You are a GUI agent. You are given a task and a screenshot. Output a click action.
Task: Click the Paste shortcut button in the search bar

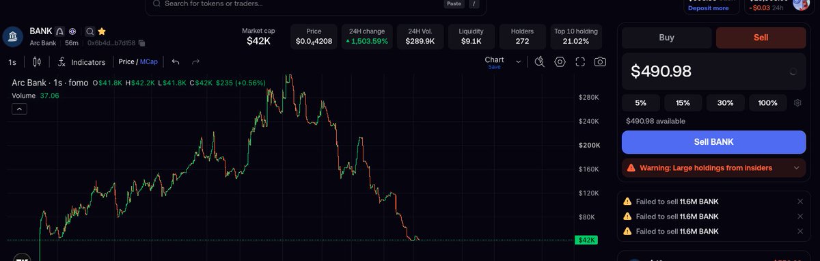(x=453, y=3)
